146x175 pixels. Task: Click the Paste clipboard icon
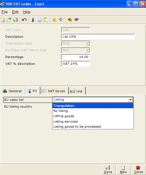coord(46,20)
